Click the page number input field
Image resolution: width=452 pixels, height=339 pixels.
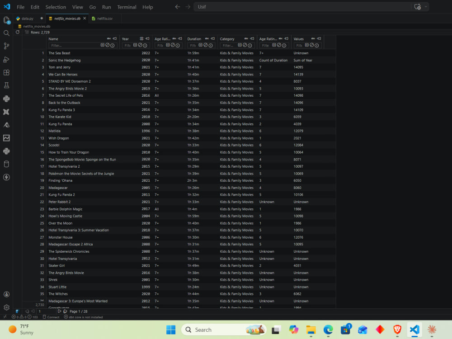click(46, 311)
